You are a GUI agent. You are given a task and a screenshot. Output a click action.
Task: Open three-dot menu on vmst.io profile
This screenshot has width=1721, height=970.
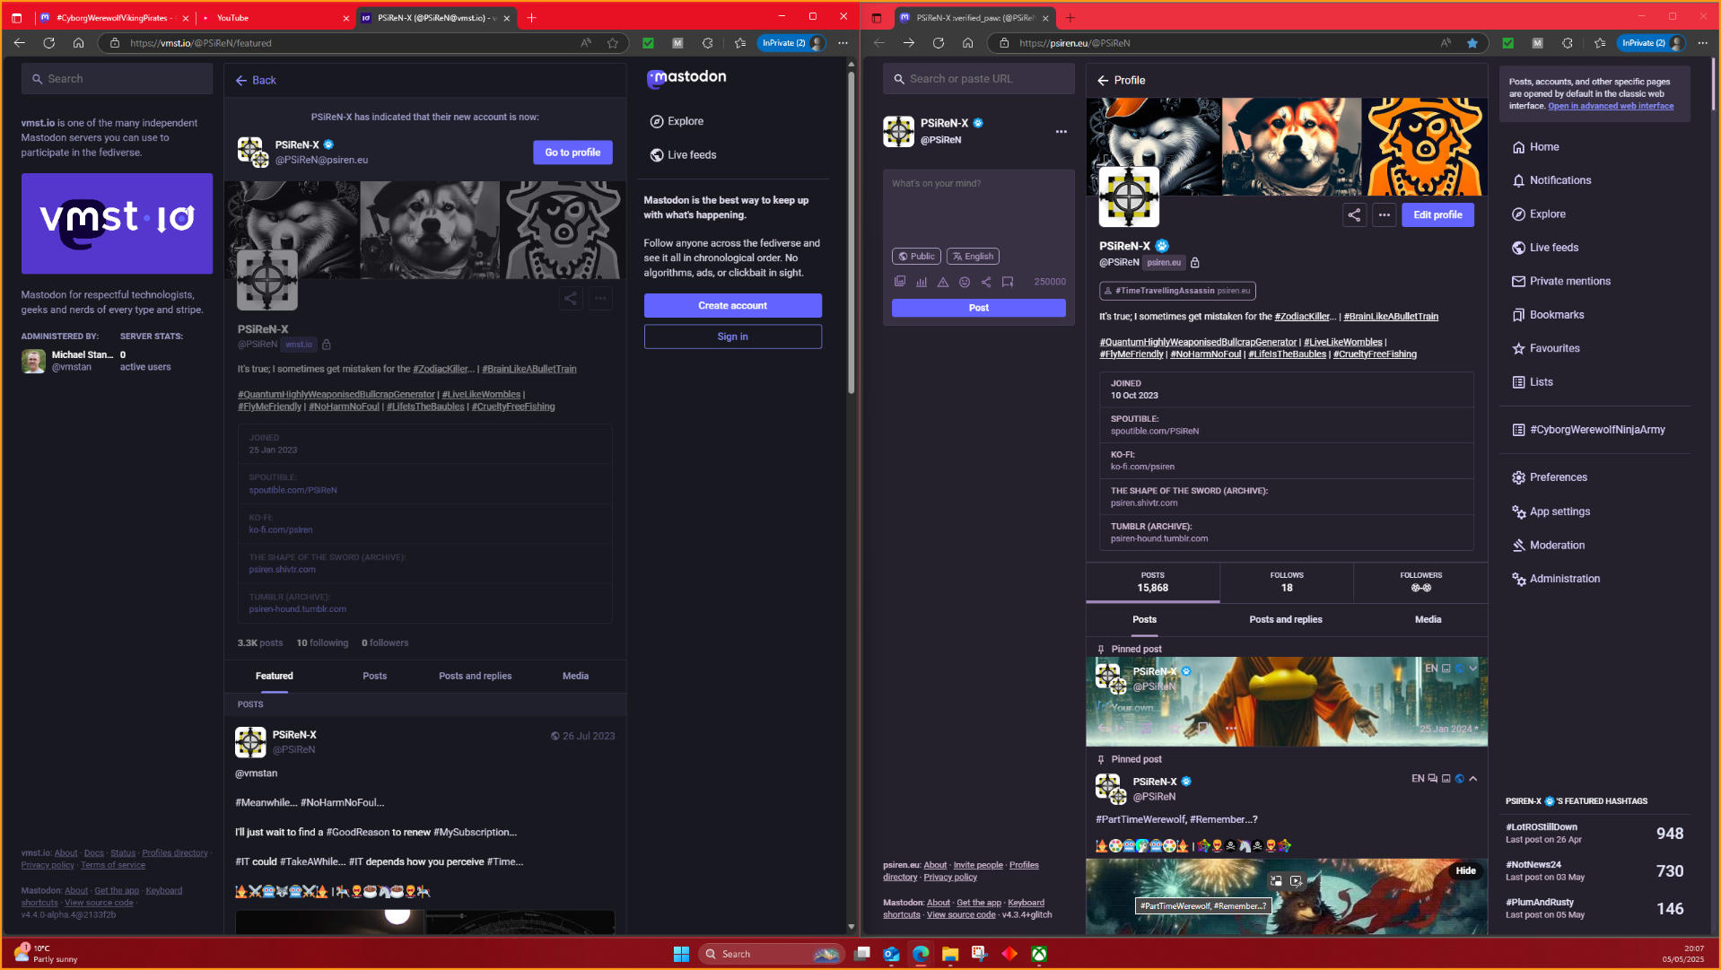(600, 299)
